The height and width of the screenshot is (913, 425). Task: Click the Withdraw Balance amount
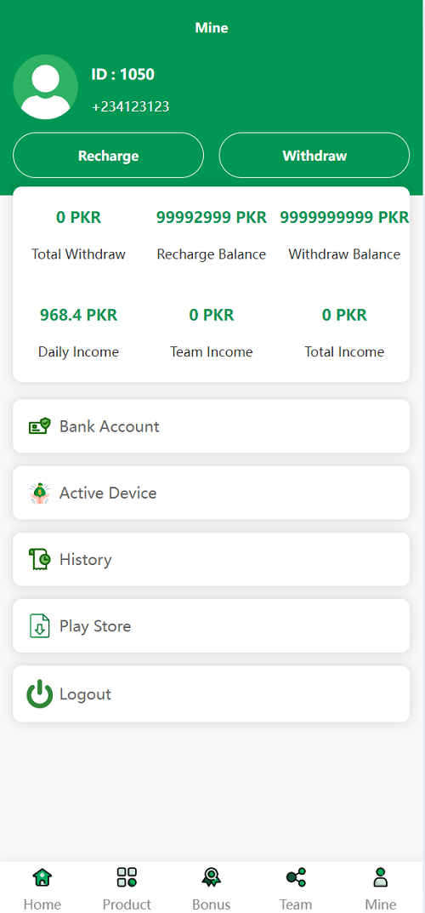tap(345, 218)
